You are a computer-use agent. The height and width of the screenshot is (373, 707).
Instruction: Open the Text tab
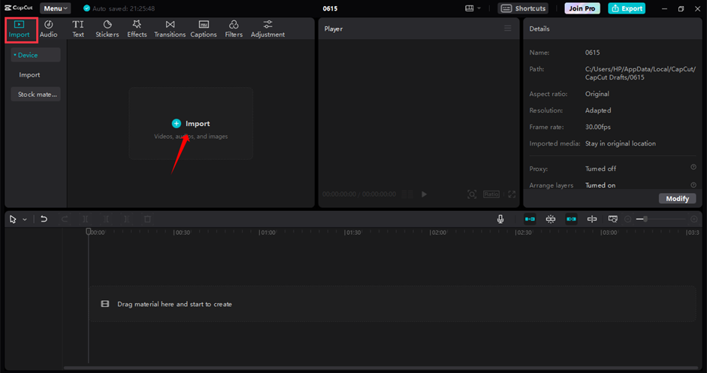tap(78, 29)
